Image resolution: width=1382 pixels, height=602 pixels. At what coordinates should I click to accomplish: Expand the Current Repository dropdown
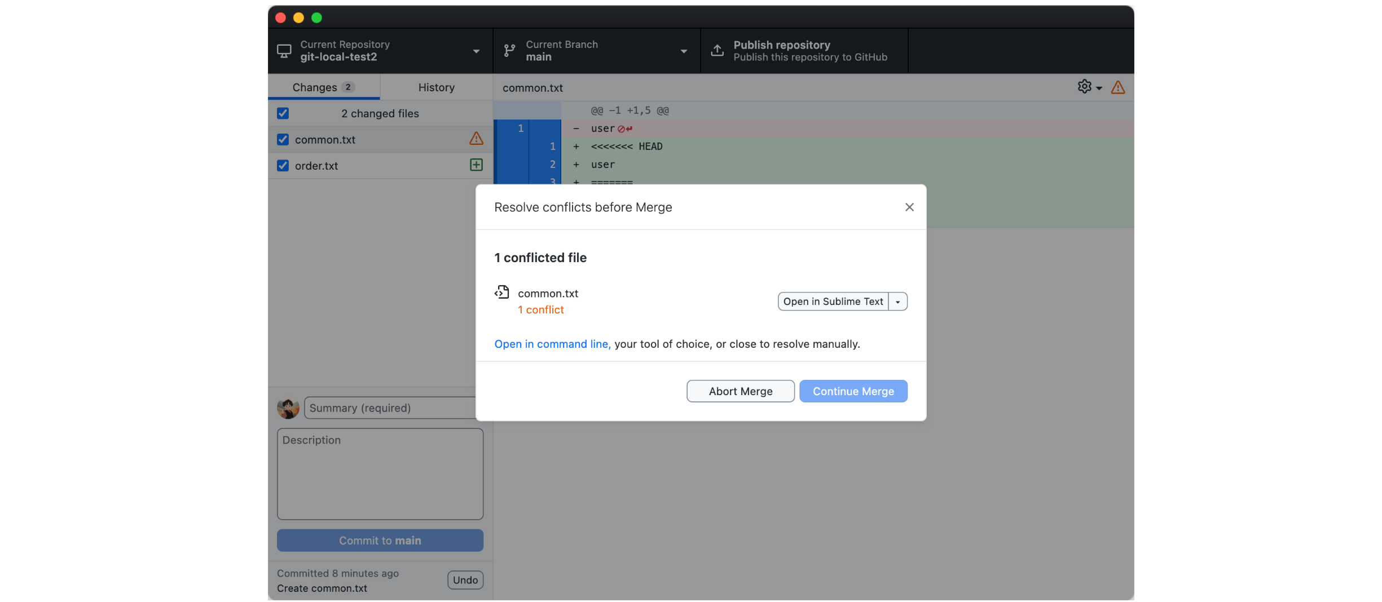[x=476, y=51]
